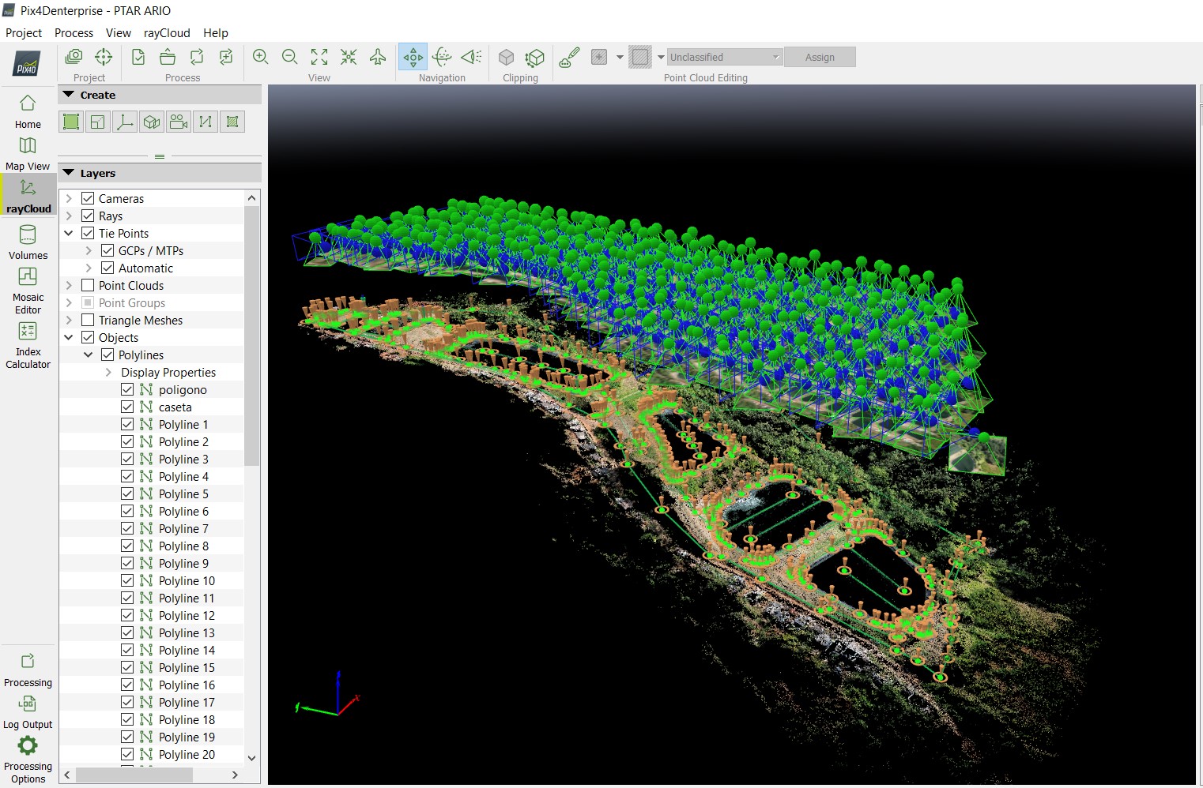Click the New Scale Constraint icon
The width and height of the screenshot is (1203, 788).
pyautogui.click(x=98, y=122)
